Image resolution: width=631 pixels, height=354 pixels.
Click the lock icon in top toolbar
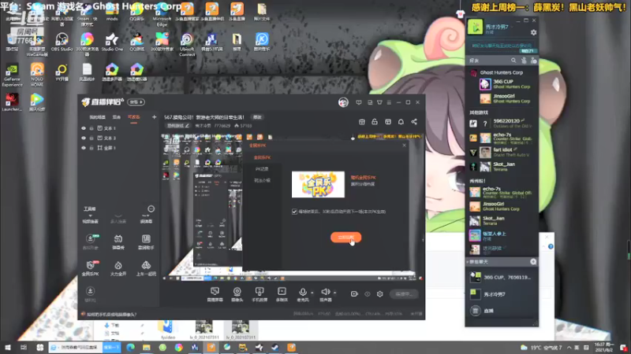click(375, 122)
